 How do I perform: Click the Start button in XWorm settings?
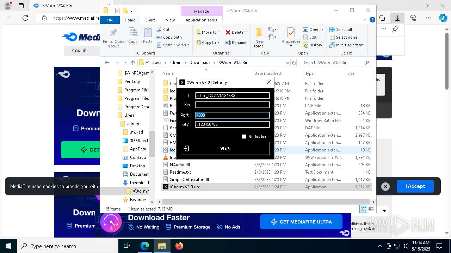[225, 148]
